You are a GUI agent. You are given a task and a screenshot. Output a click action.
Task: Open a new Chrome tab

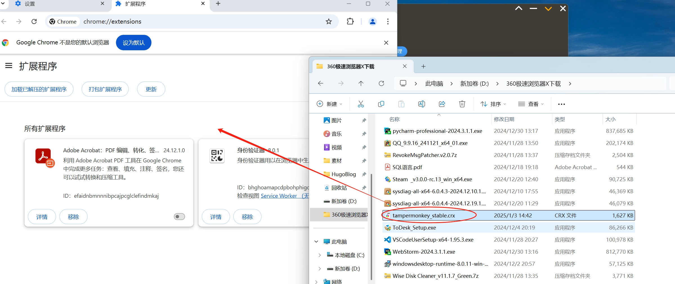[x=218, y=4]
